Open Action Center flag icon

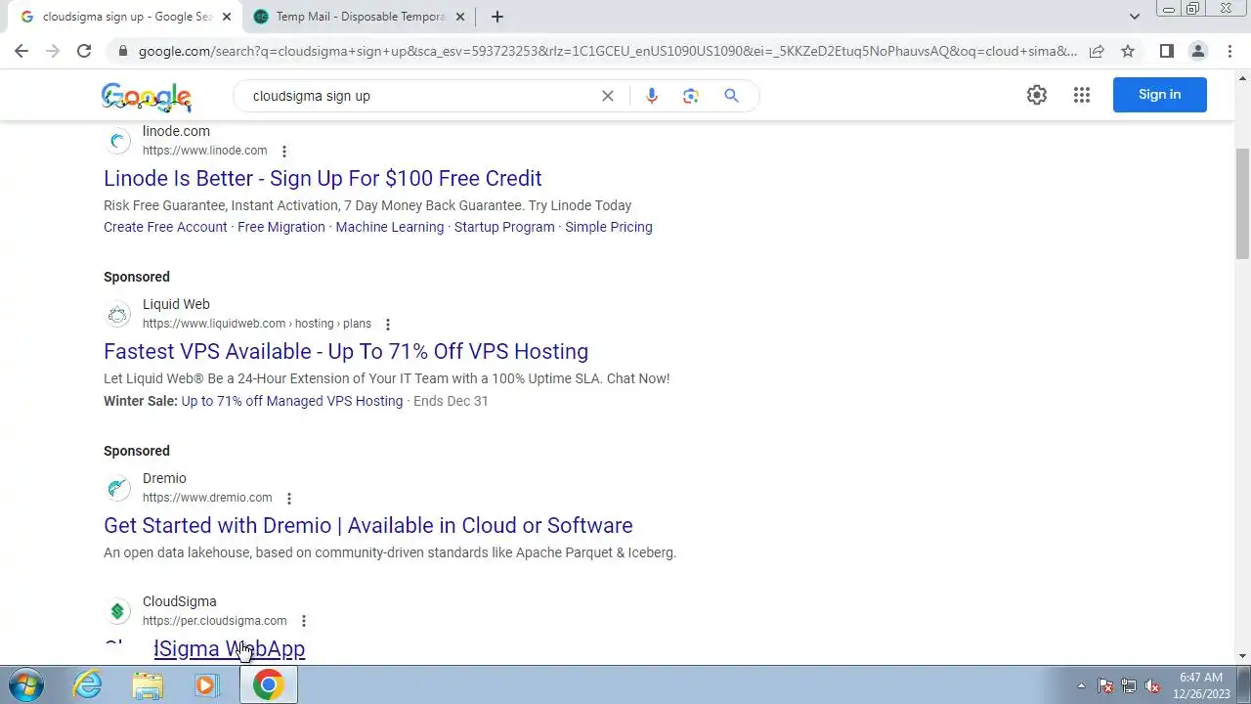pos(1105,685)
